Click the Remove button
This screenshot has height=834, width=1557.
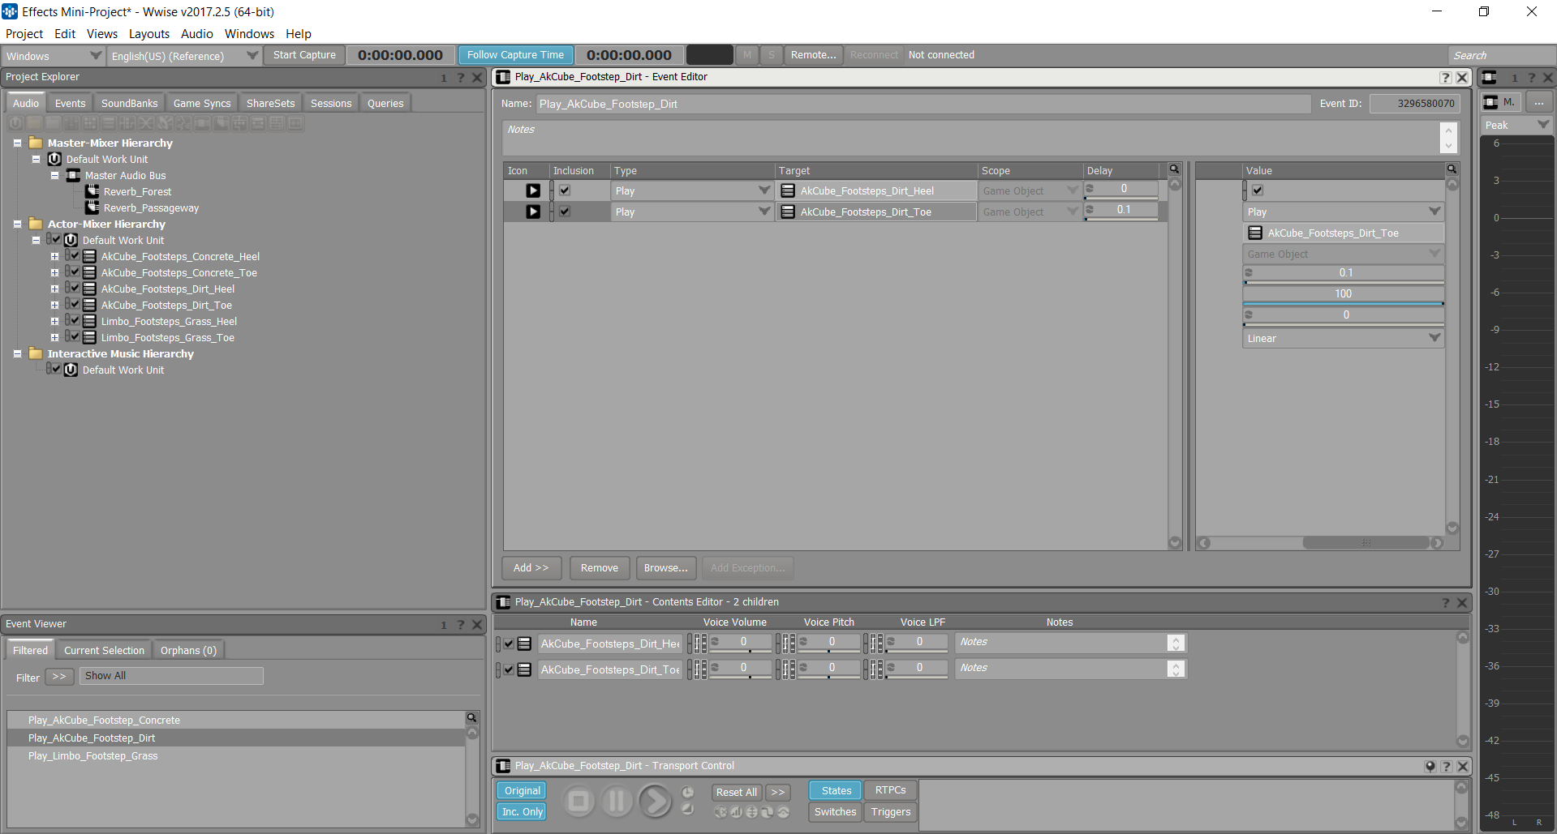point(600,568)
